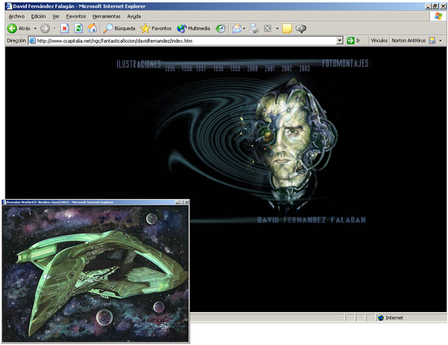Screen dimensions: 448x345
Task: Select the 2000 year link
Action: pos(253,68)
